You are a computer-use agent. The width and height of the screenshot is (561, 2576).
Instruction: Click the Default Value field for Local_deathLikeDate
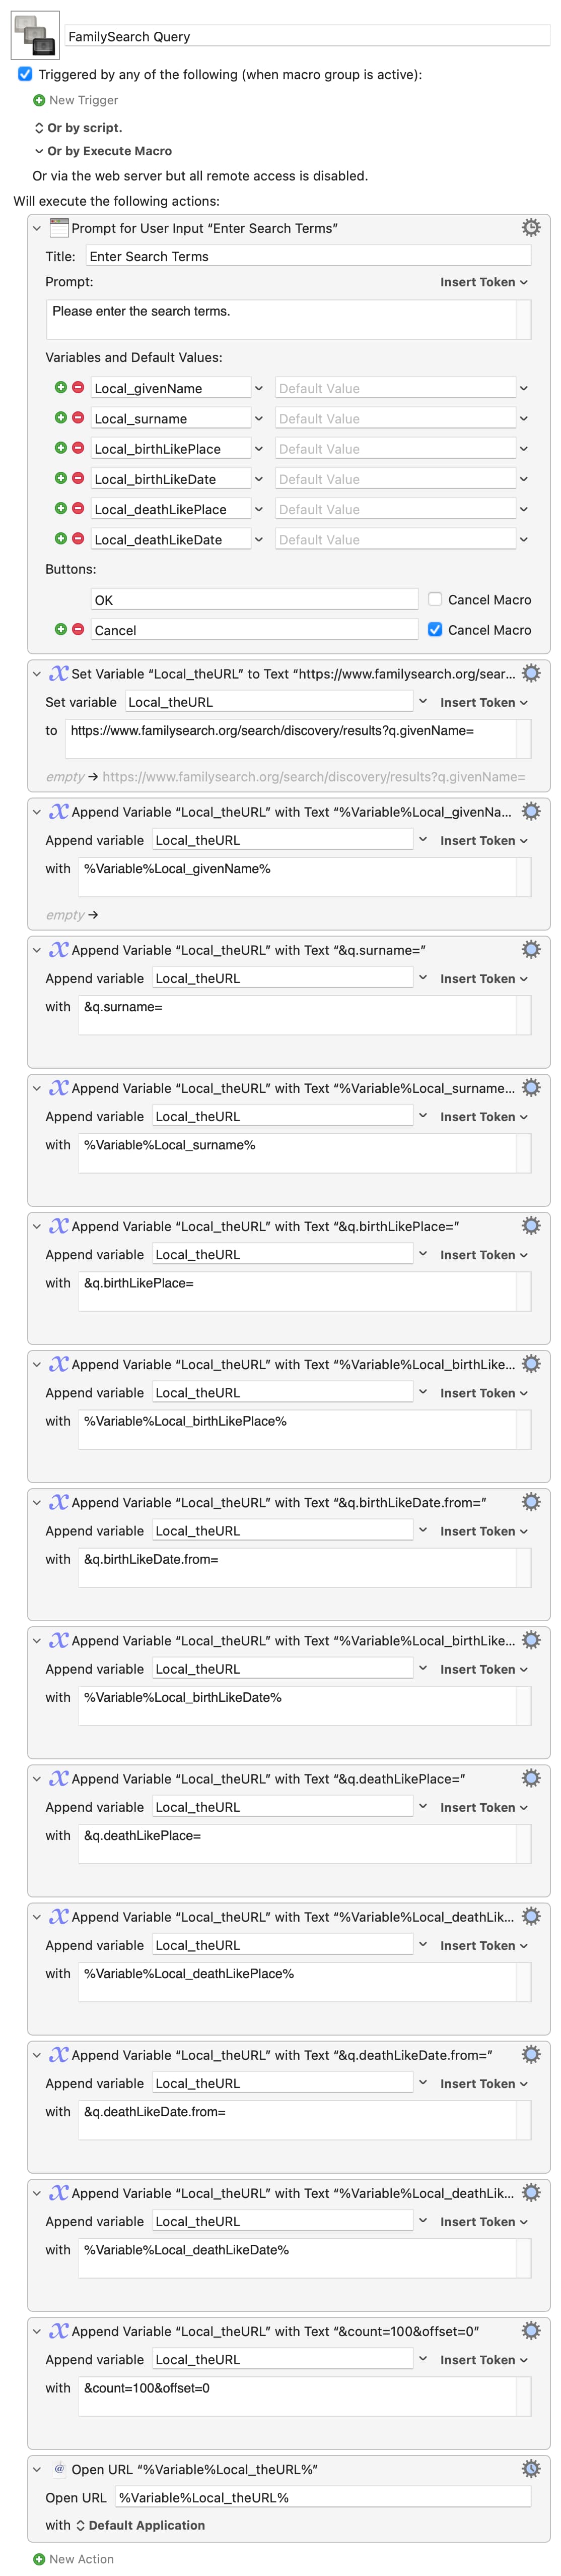tap(395, 539)
